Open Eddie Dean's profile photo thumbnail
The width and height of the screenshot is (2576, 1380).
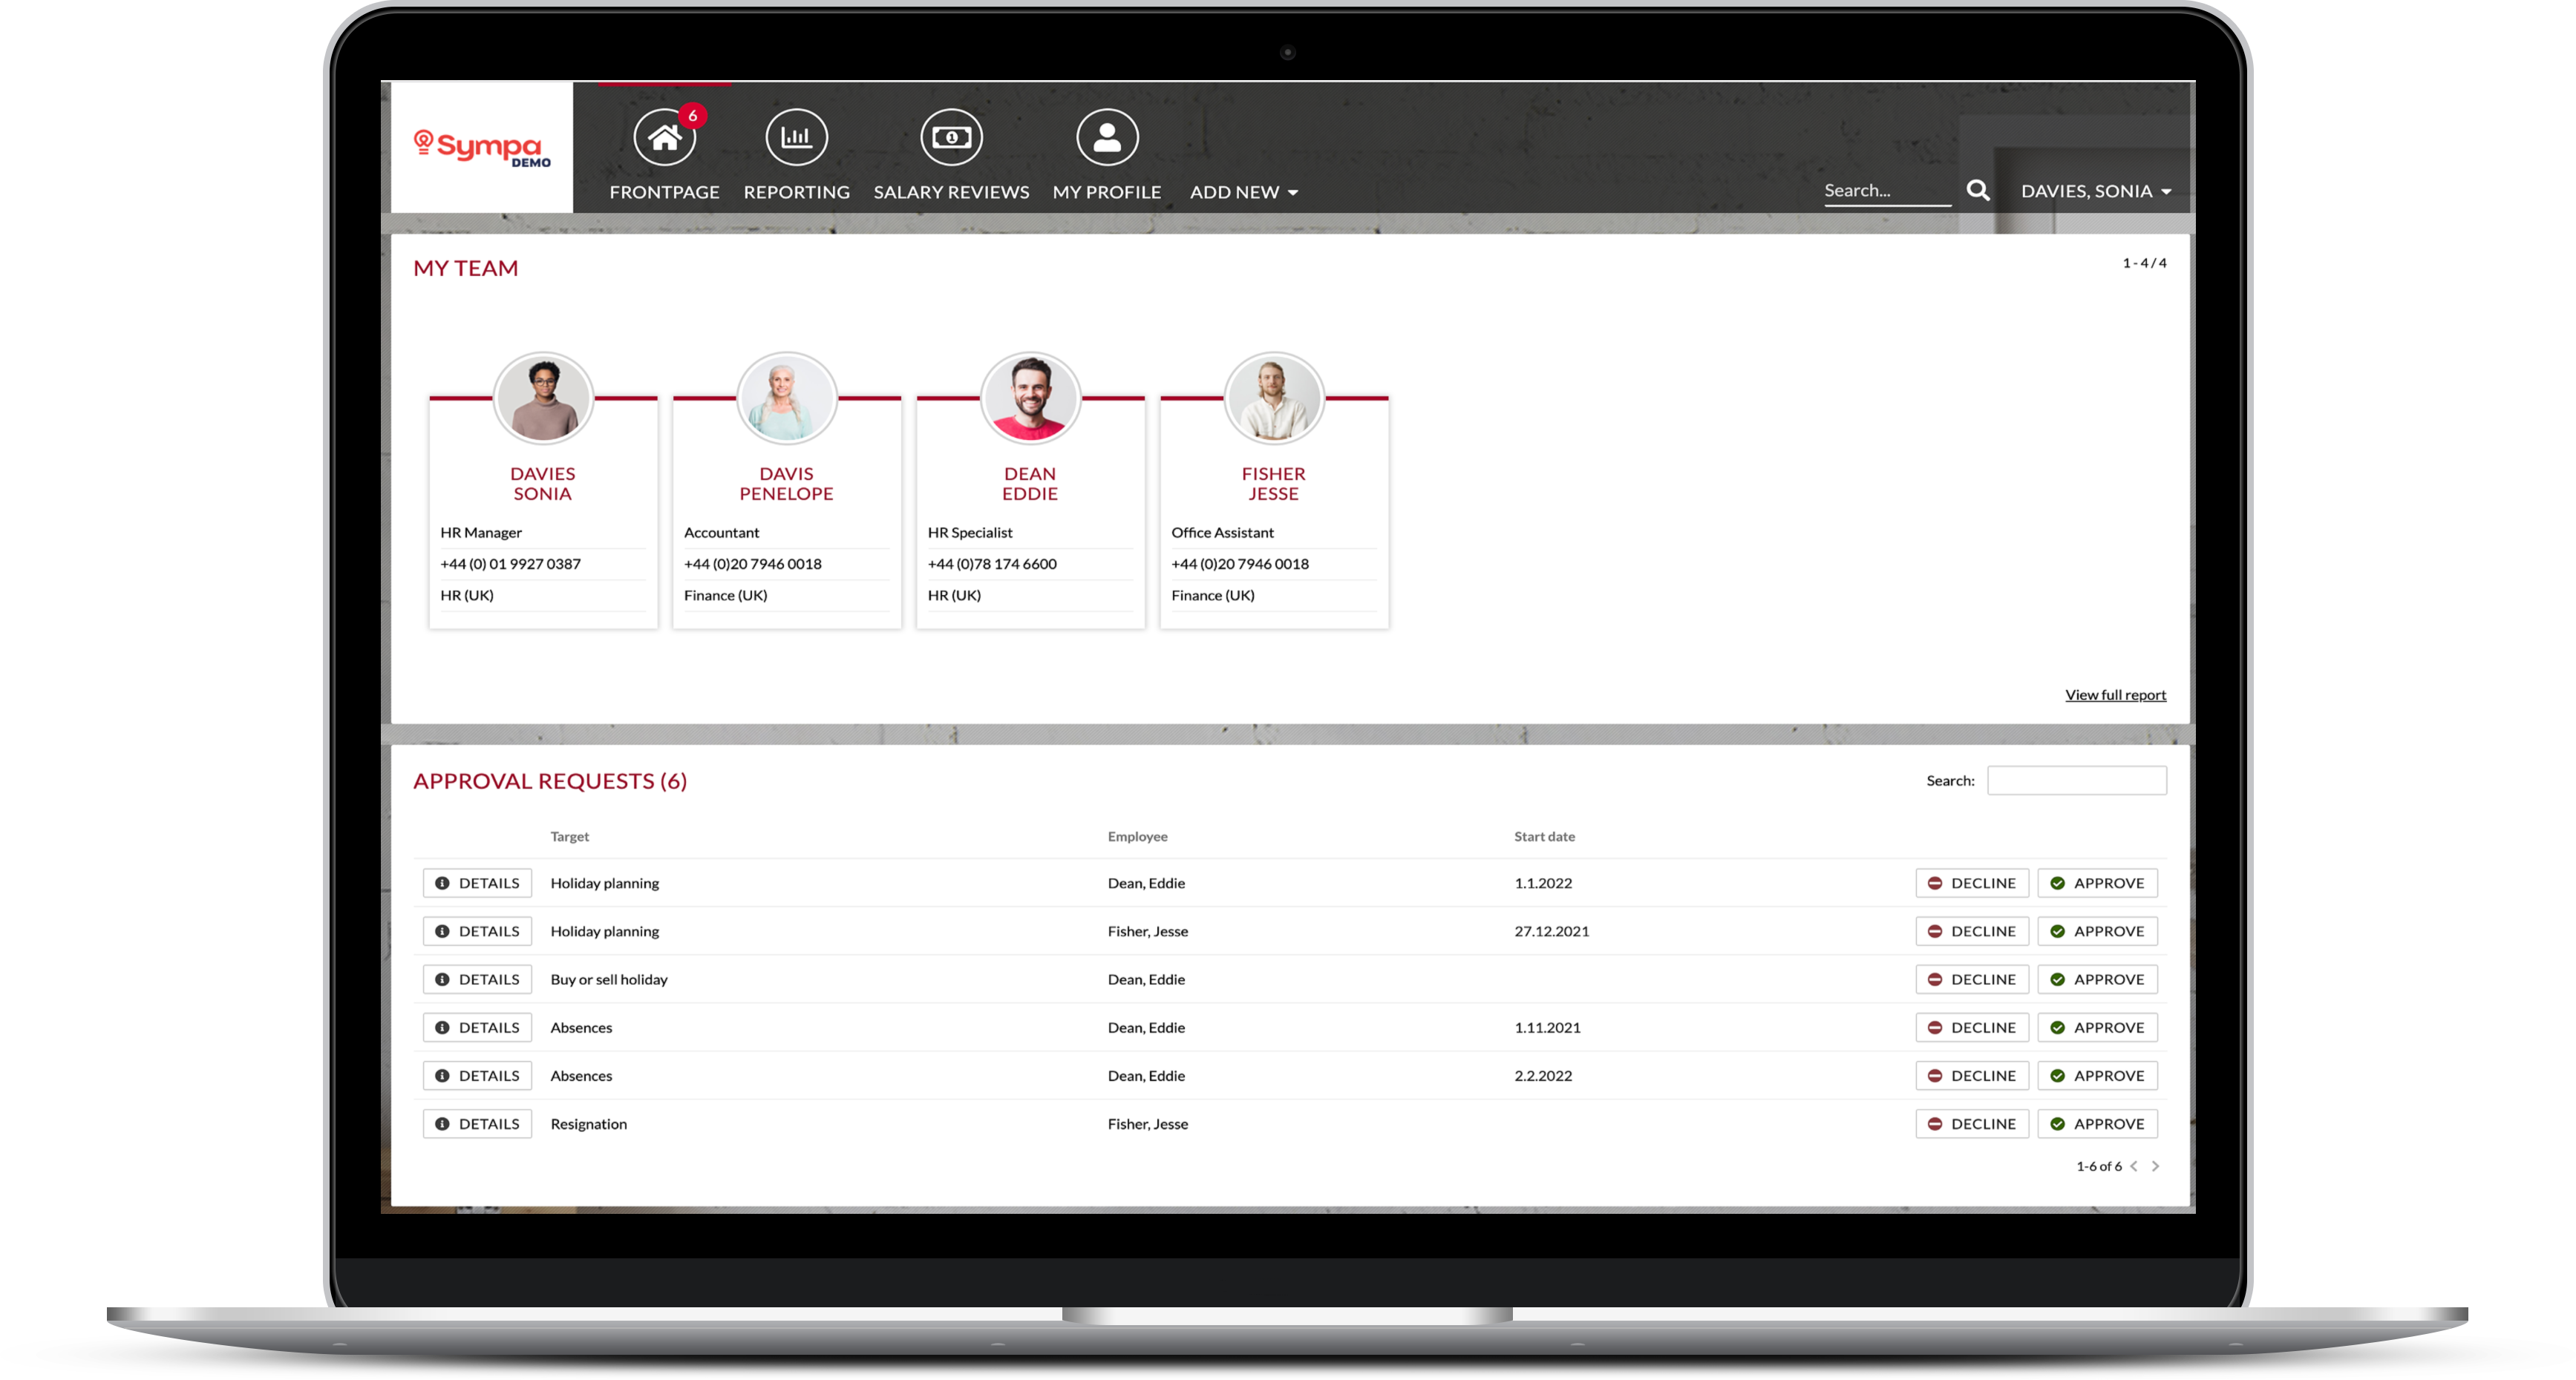pyautogui.click(x=1030, y=397)
